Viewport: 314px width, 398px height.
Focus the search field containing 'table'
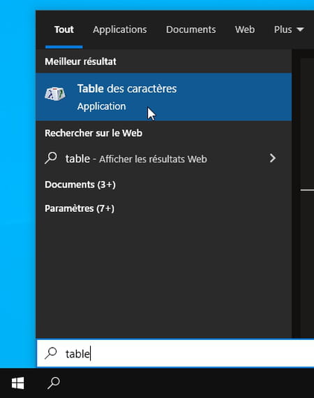pyautogui.click(x=175, y=353)
